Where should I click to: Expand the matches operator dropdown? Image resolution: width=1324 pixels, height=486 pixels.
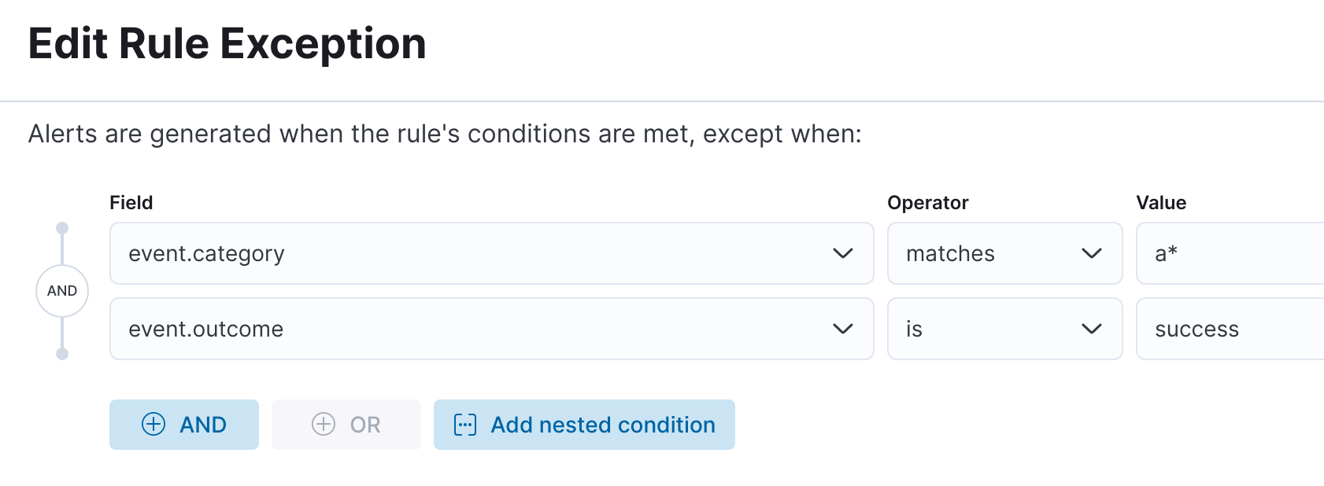tap(992, 253)
